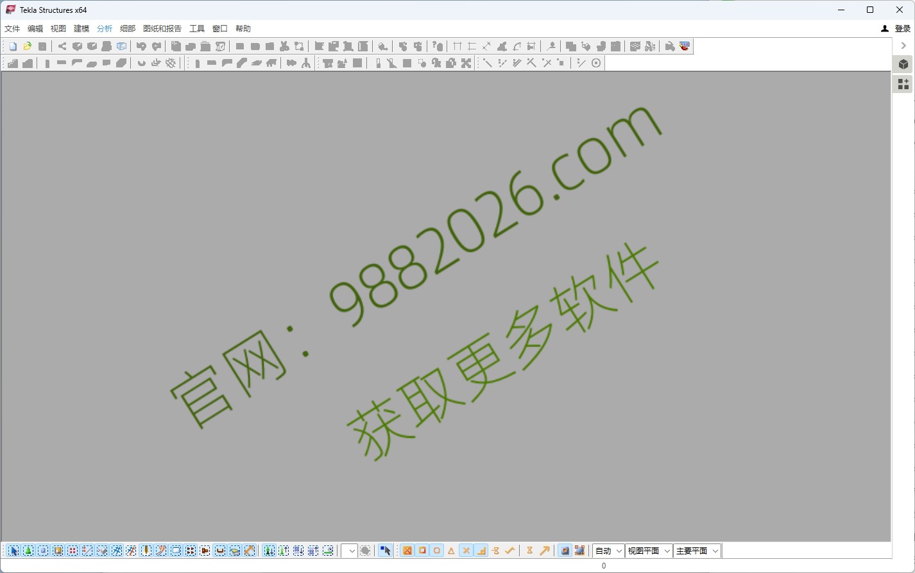The height and width of the screenshot is (573, 915).
Task: Open the 分析 menu
Action: click(105, 28)
